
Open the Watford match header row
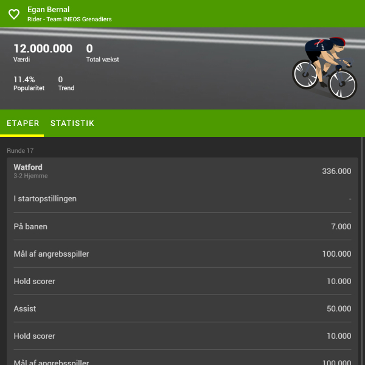(x=182, y=171)
